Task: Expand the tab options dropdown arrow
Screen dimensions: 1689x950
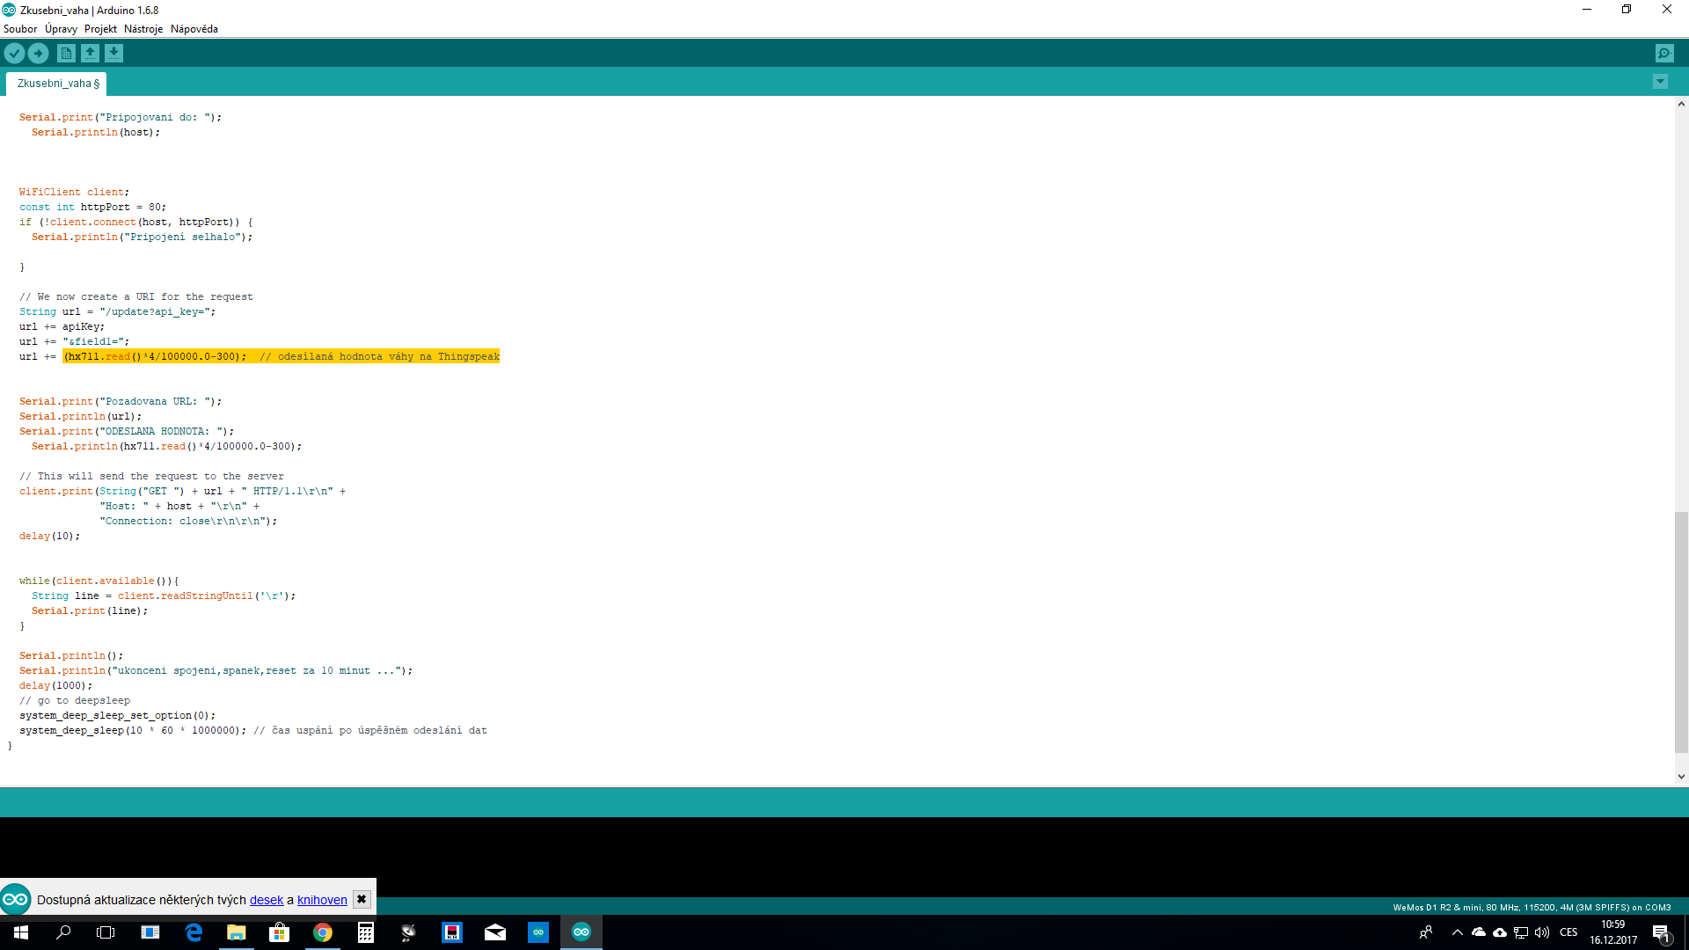Action: (1660, 82)
